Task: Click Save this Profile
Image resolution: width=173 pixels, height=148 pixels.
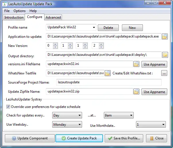Action: click(124, 138)
